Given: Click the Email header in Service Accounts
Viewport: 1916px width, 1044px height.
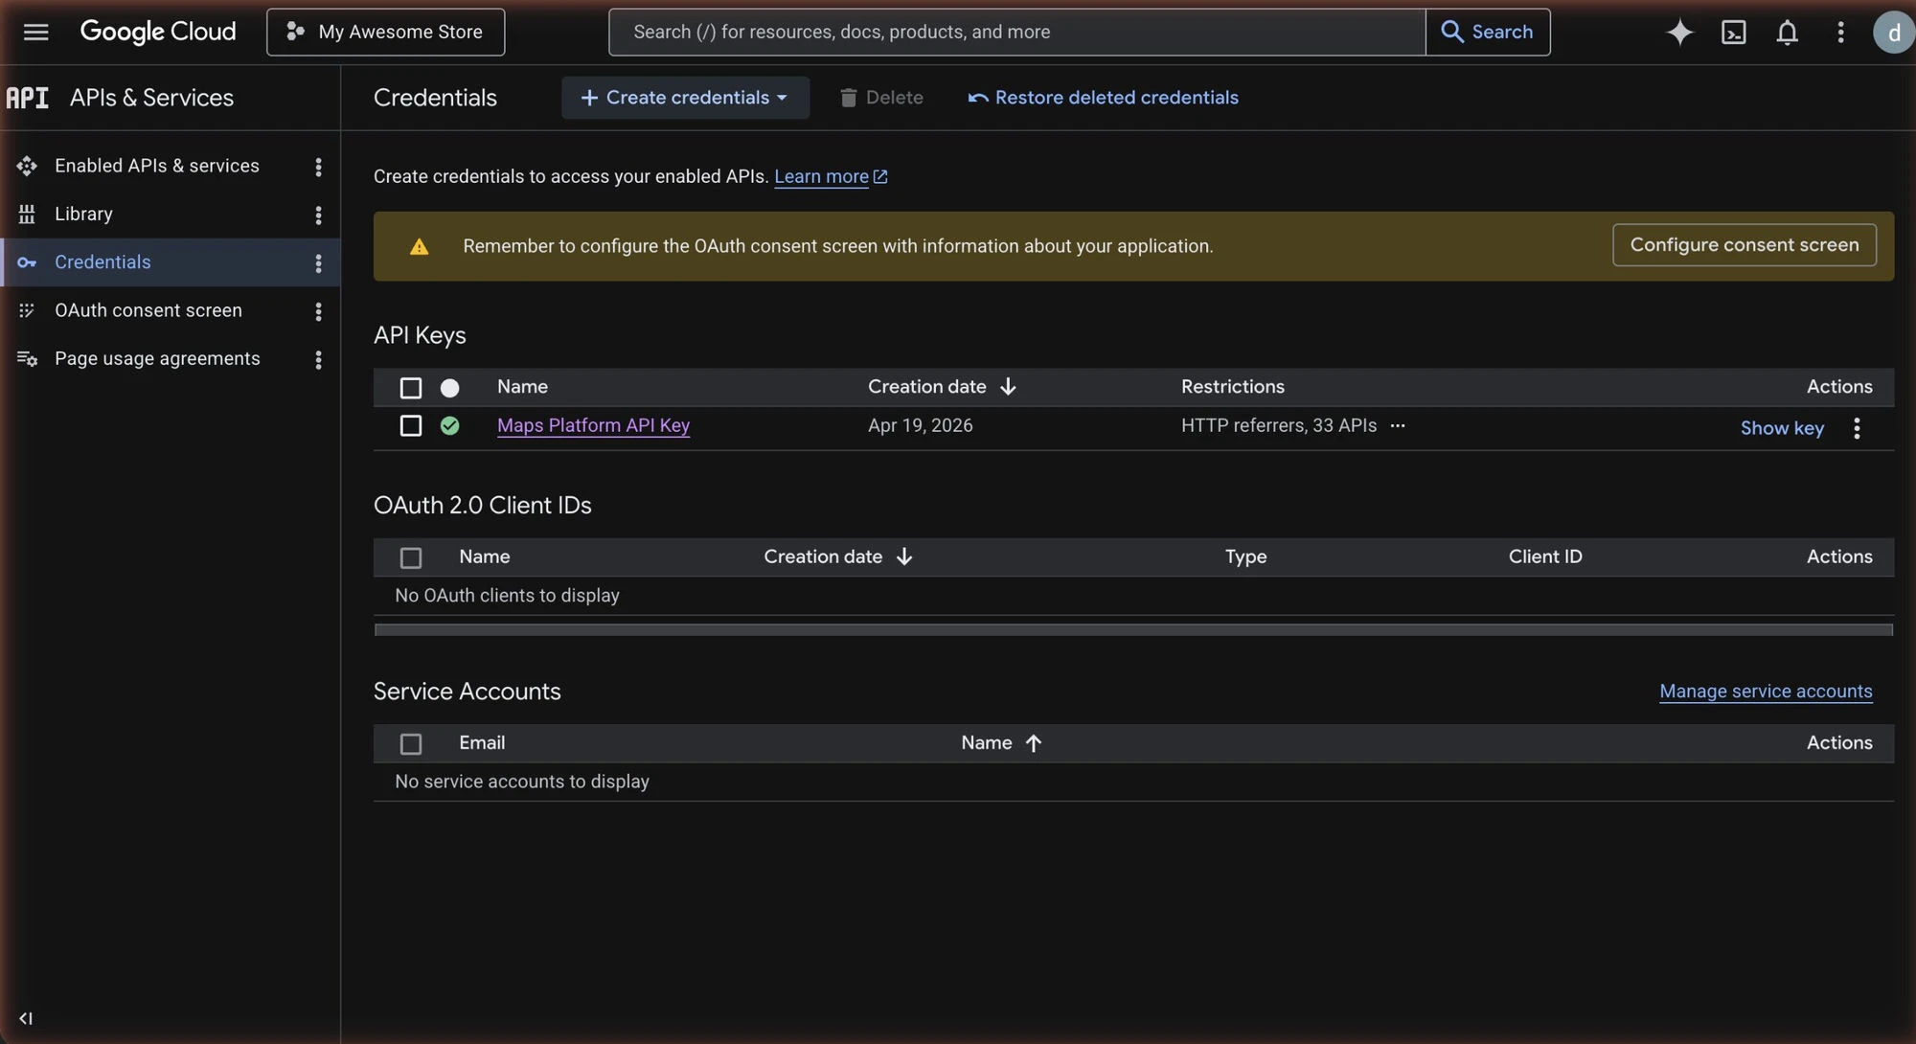Looking at the screenshot, I should [482, 742].
